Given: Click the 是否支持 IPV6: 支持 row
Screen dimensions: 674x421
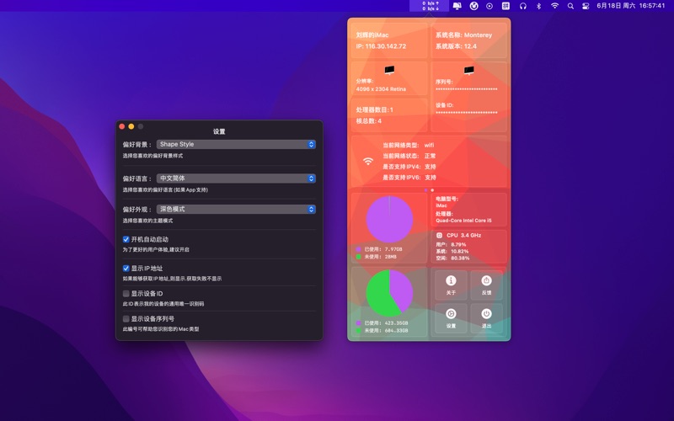Looking at the screenshot, I should pyautogui.click(x=409, y=178).
